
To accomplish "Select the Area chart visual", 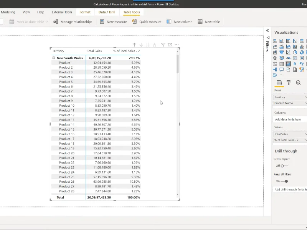I will [x=282, y=46].
